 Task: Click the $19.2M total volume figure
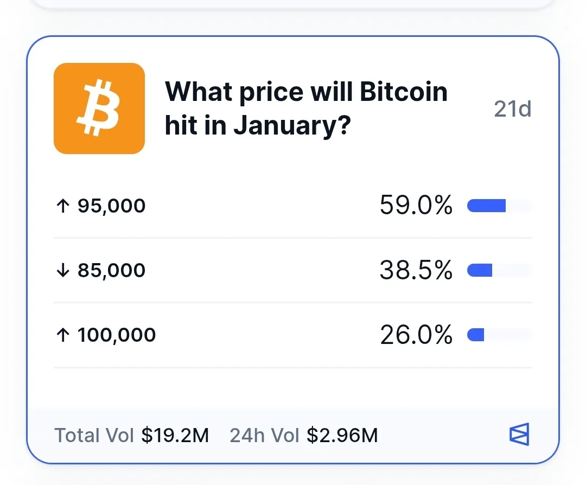click(x=175, y=435)
